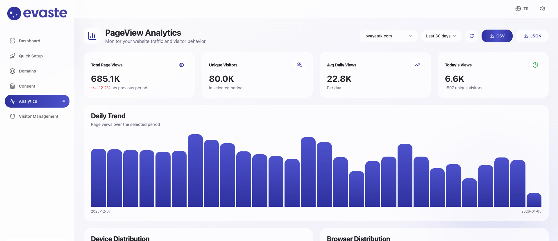Open settings via the gear icon
This screenshot has width=558, height=241.
(x=543, y=9)
